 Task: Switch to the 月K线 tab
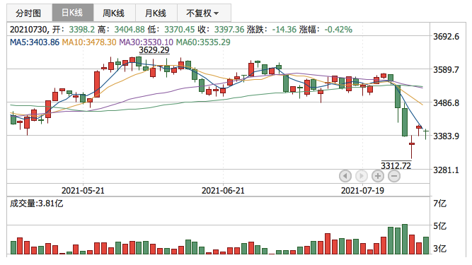coord(156,13)
